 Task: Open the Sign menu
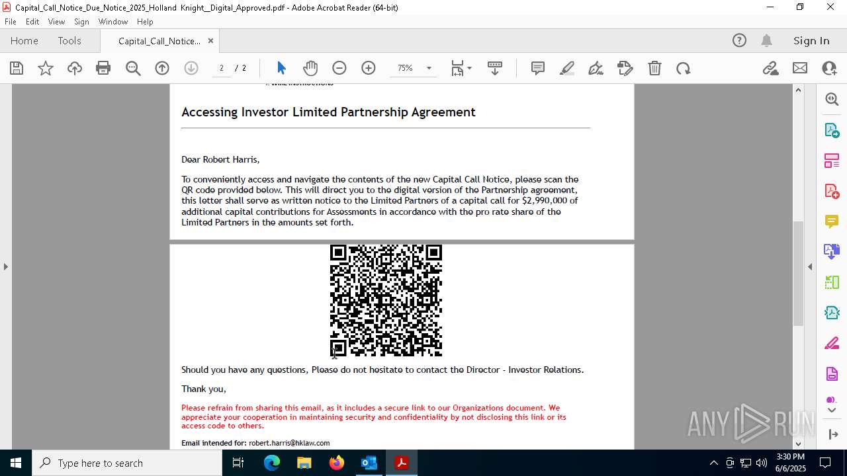click(81, 21)
